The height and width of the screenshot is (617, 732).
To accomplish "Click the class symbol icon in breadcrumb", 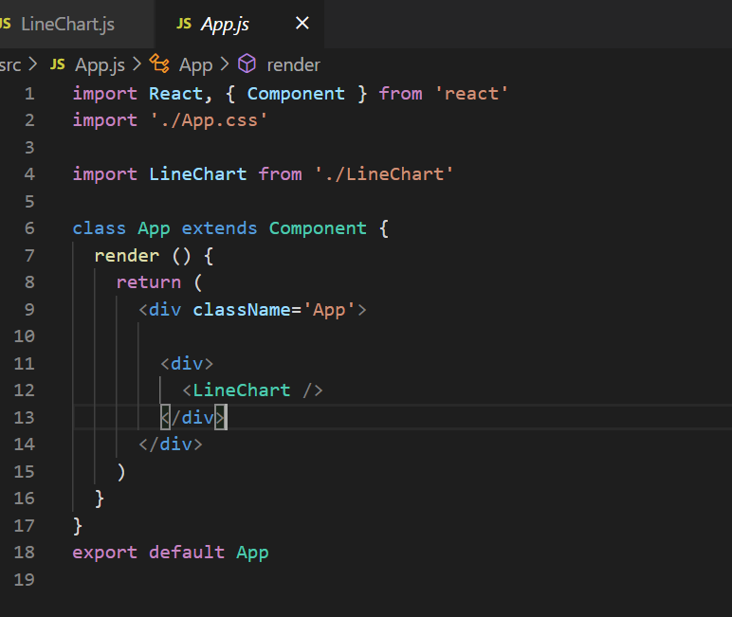I will pos(159,64).
